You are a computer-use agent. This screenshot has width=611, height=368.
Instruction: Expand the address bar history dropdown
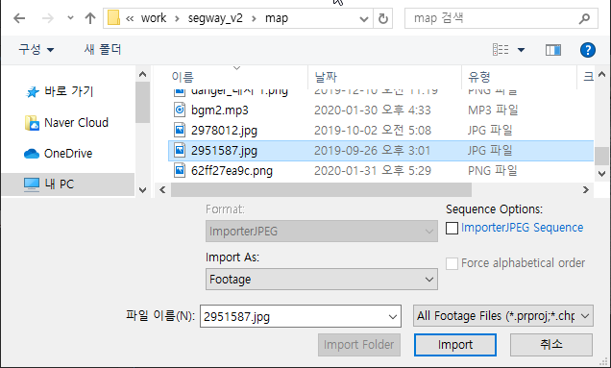[364, 18]
